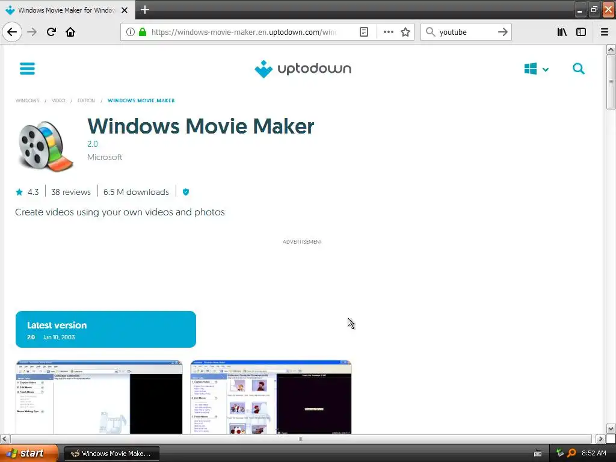
Task: Open the 38 reviews link
Action: (x=71, y=192)
